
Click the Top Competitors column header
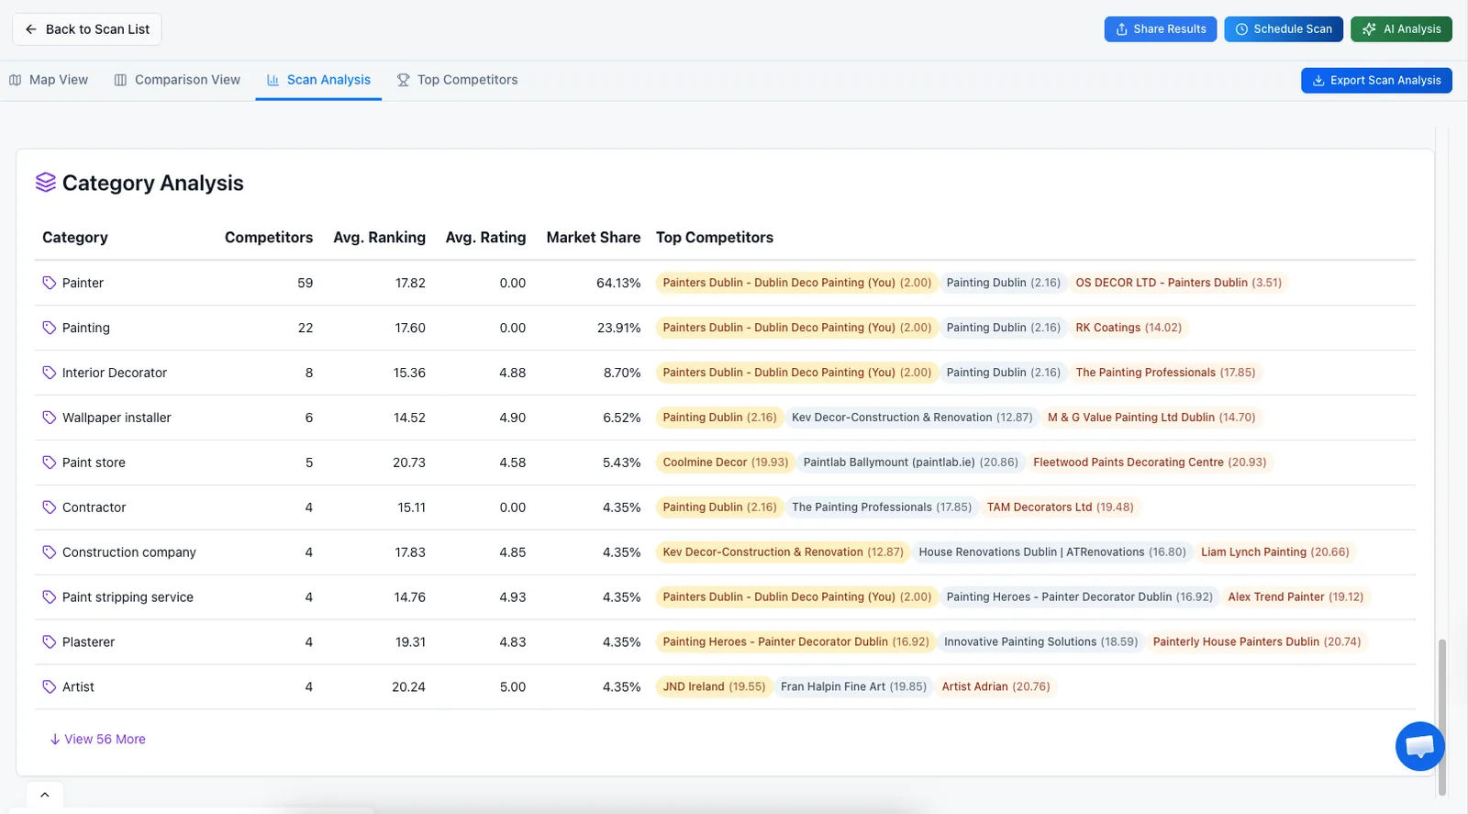coord(715,238)
